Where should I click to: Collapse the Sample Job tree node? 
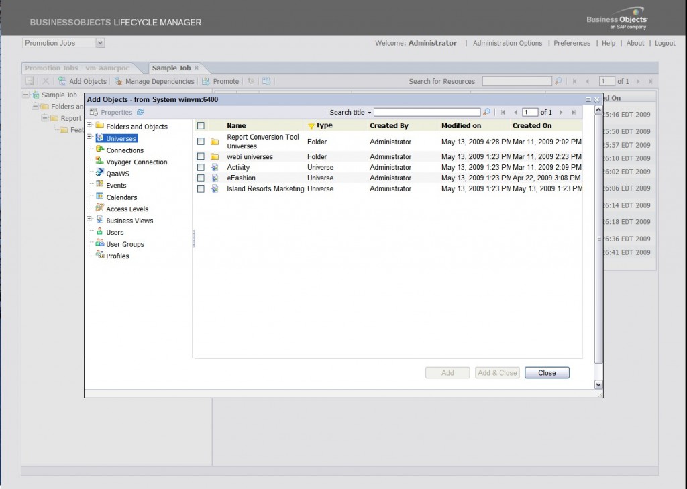coord(26,94)
